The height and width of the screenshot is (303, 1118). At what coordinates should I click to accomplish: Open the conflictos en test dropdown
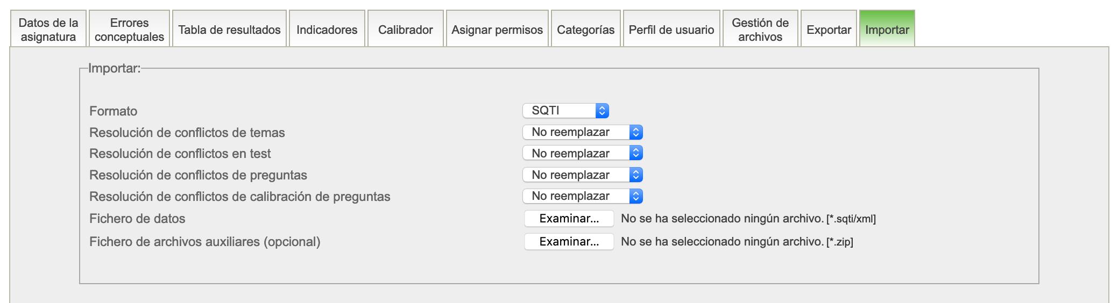click(x=582, y=153)
